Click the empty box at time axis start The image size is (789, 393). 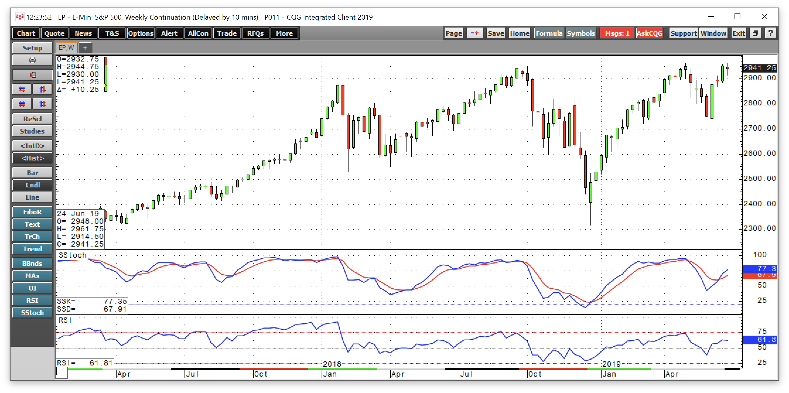pos(62,373)
